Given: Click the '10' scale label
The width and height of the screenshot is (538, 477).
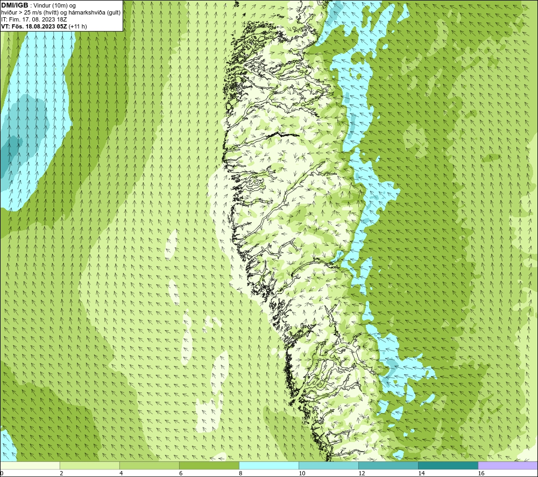Looking at the screenshot, I should [x=302, y=474].
